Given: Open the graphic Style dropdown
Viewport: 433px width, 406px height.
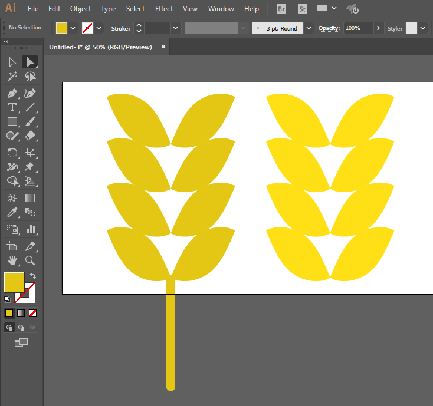Looking at the screenshot, I should coord(422,28).
